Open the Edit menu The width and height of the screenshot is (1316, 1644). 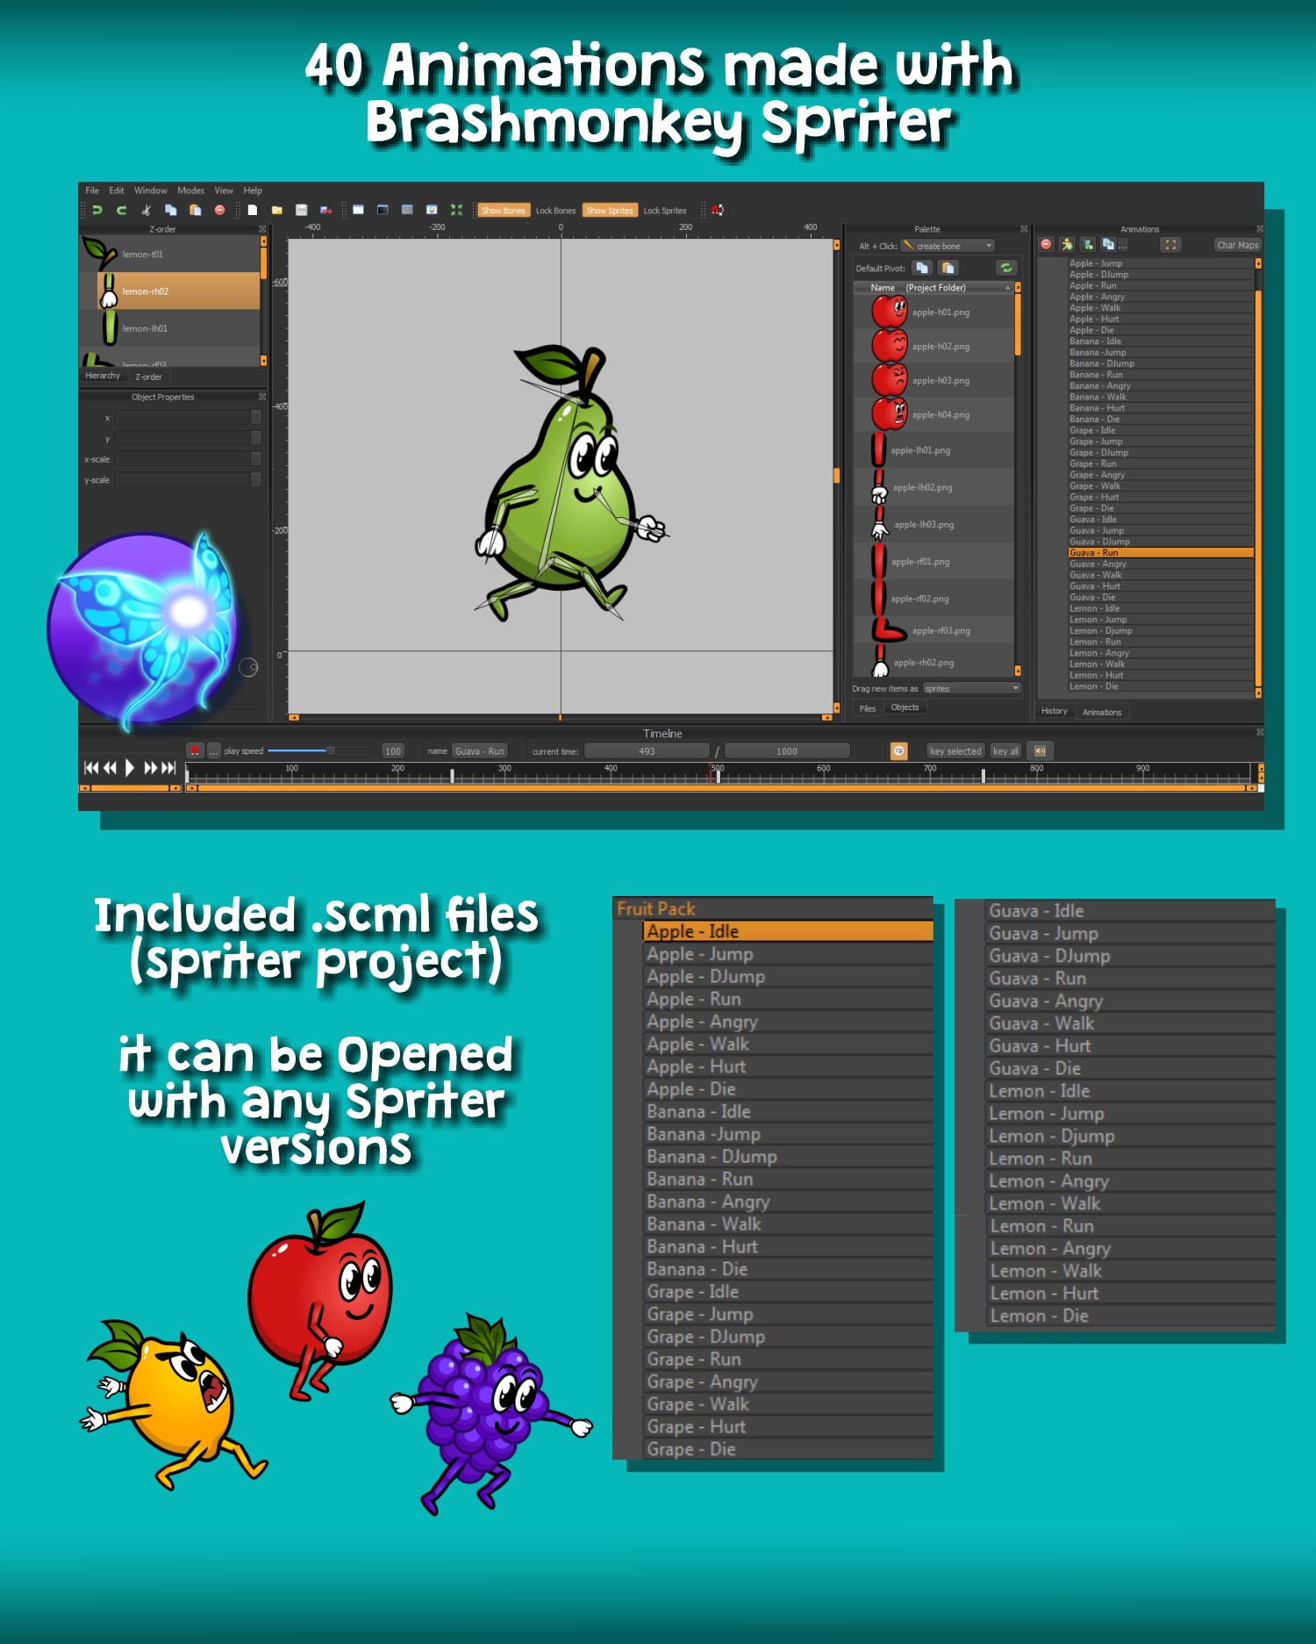(x=117, y=190)
